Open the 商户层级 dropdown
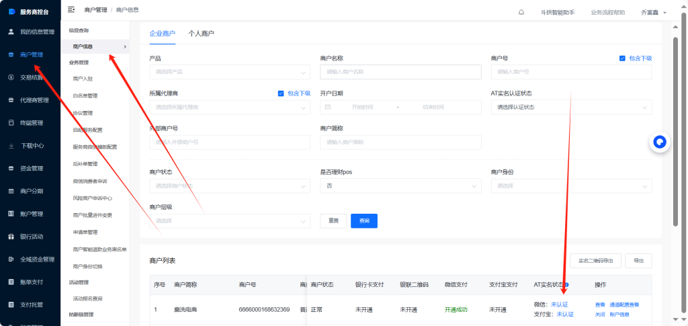This screenshot has height=326, width=688. tap(230, 221)
